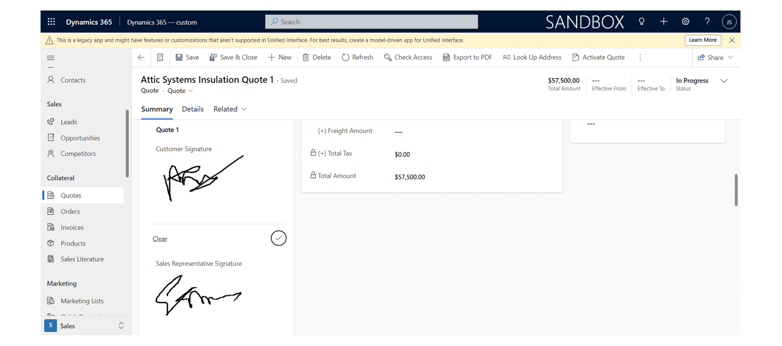The height and width of the screenshot is (346, 782).
Task: Click the In Progress status in header
Action: click(692, 80)
